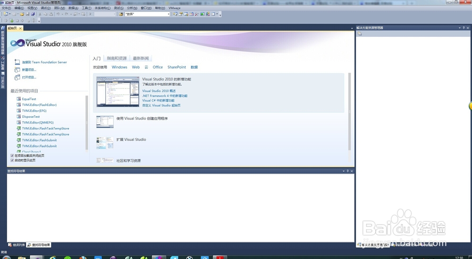Open the 文件(F) menu
Viewport: 472px width, 259px height.
coord(6,8)
